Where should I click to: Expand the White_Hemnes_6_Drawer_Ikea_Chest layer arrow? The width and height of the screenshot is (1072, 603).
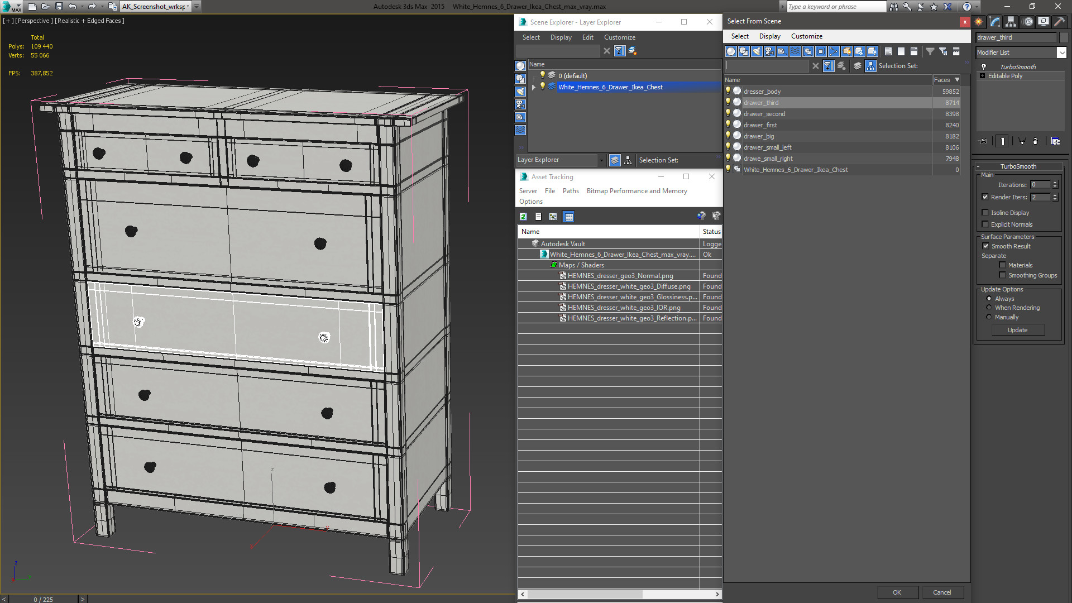click(x=534, y=87)
